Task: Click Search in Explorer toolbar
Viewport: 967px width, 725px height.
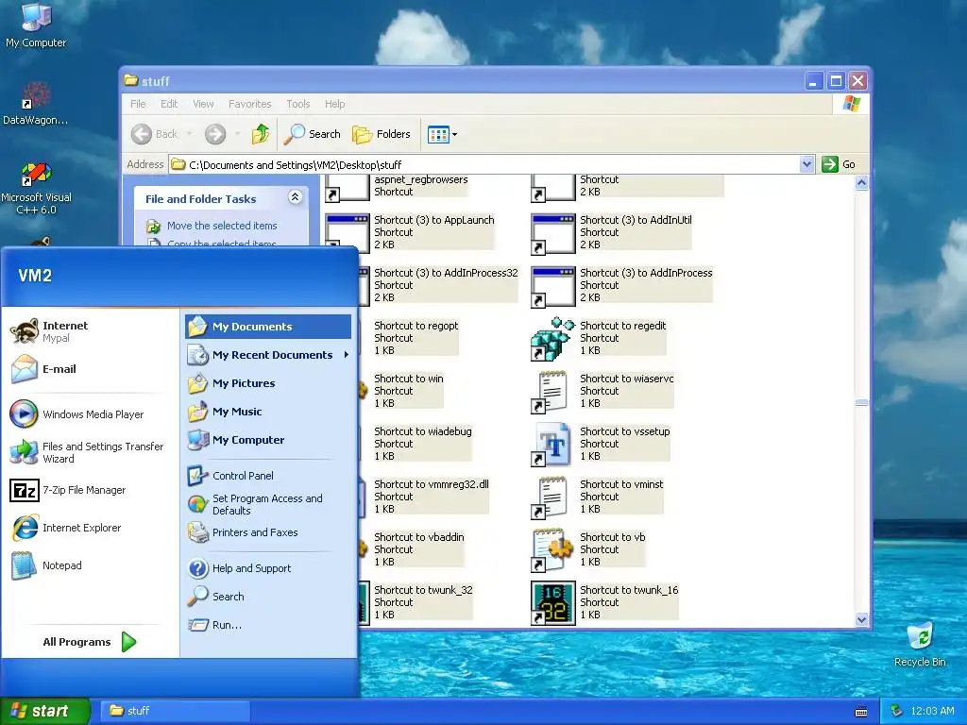Action: tap(312, 134)
